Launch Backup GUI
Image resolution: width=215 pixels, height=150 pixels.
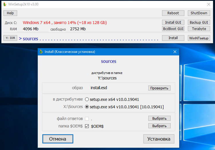click(199, 23)
